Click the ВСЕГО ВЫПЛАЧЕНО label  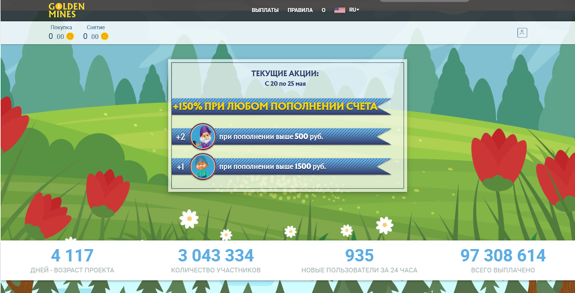tap(503, 270)
